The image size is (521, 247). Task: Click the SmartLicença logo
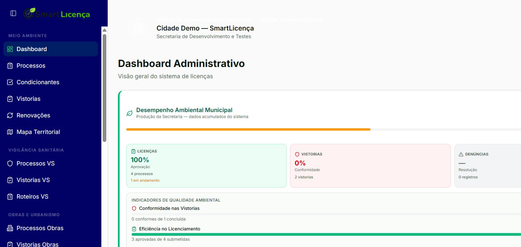[57, 14]
